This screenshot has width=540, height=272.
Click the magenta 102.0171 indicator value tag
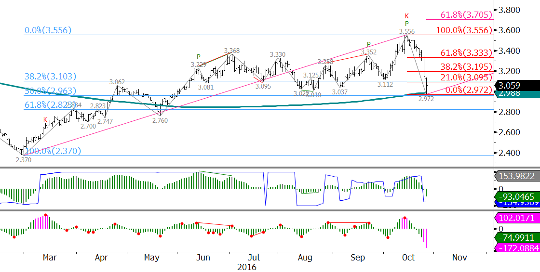pos(517,218)
